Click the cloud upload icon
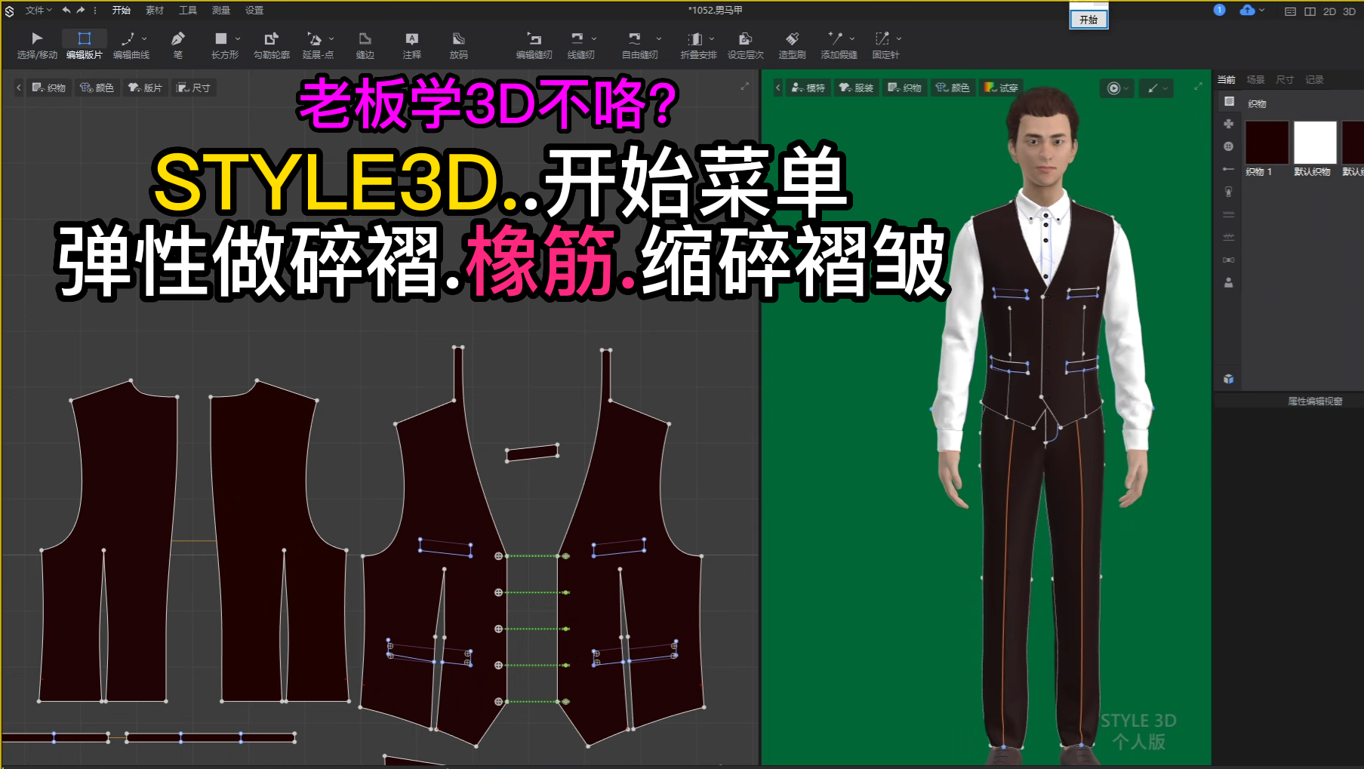This screenshot has height=769, width=1364. click(x=1247, y=10)
